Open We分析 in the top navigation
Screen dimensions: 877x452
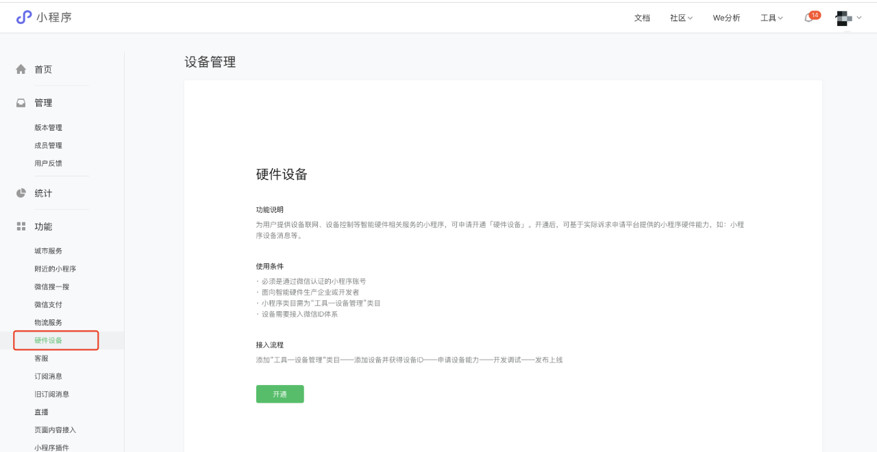click(726, 18)
